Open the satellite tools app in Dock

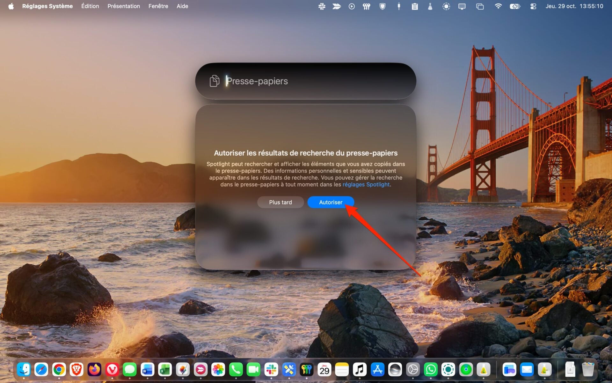tap(289, 370)
